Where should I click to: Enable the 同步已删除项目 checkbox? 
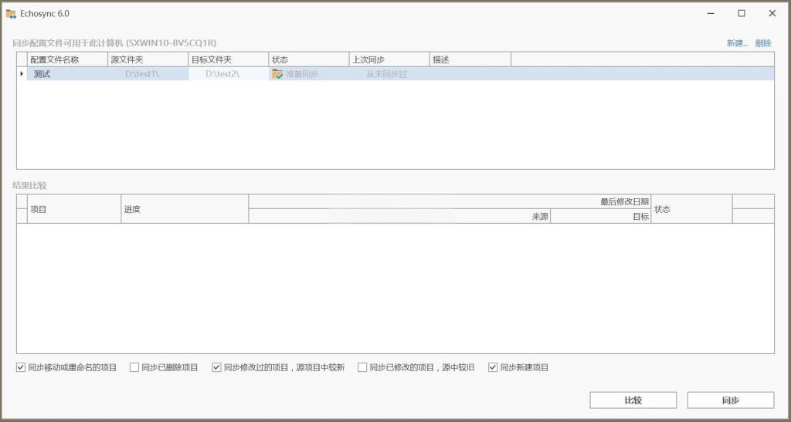134,367
